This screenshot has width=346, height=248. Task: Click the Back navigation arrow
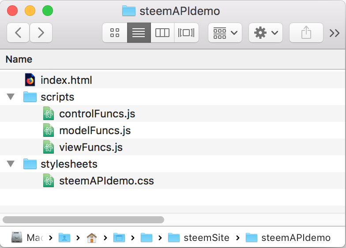(19, 33)
